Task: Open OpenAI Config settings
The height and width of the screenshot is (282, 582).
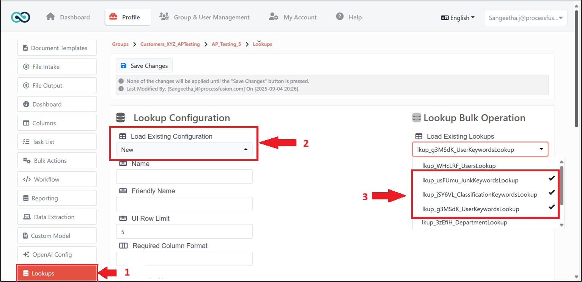Action: (57, 255)
